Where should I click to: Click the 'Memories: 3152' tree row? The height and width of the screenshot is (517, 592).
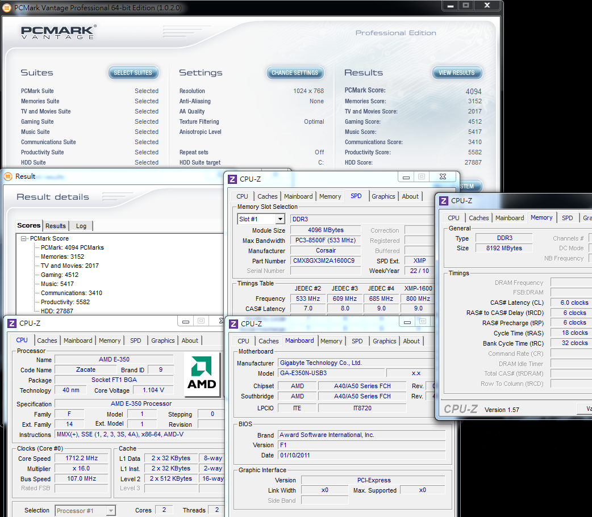62,257
